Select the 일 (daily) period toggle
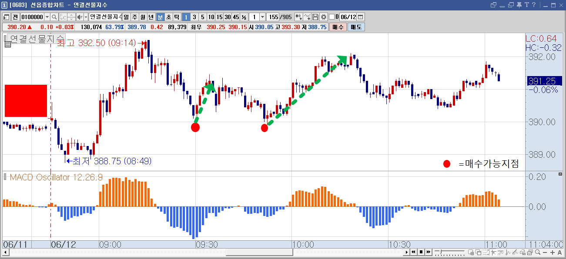The image size is (566, 259). click(126, 17)
